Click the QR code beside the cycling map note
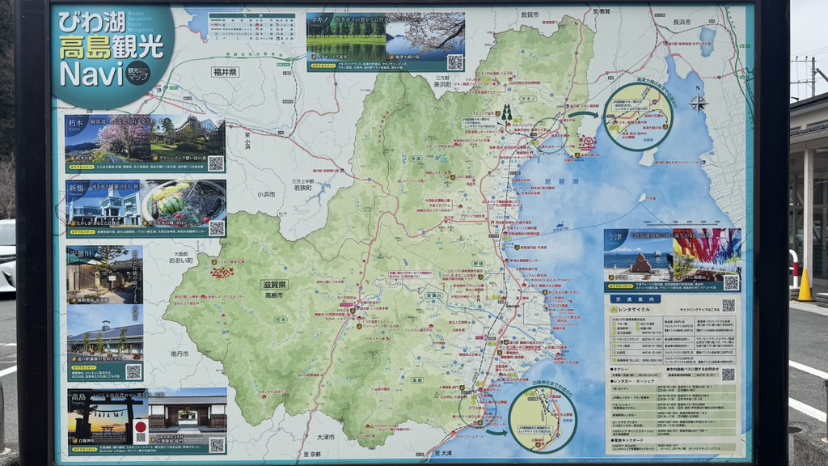The image size is (828, 466). tap(729, 305)
